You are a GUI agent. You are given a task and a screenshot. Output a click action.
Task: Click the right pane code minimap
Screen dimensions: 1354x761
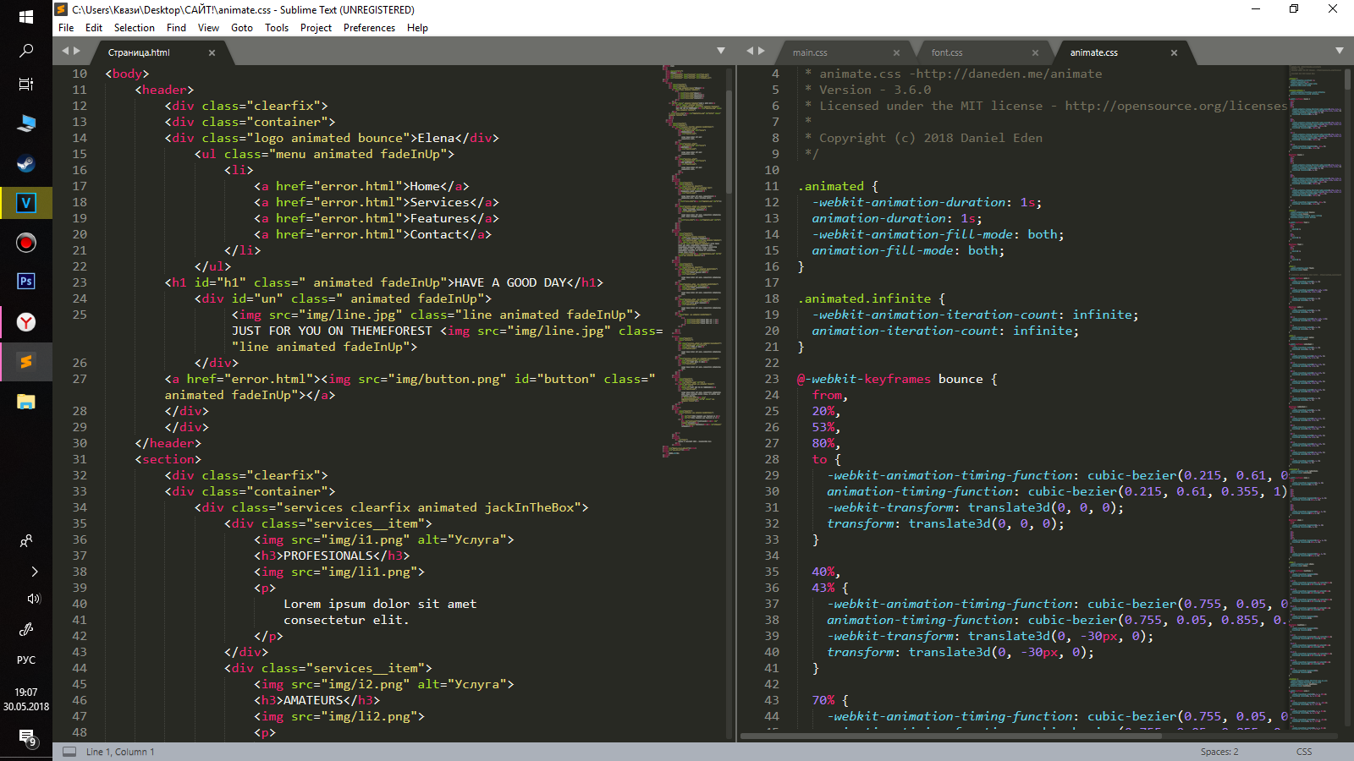click(x=1314, y=397)
